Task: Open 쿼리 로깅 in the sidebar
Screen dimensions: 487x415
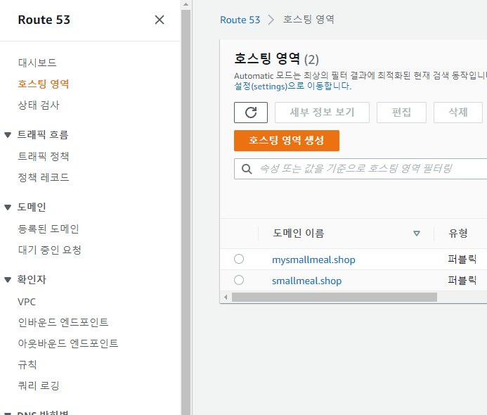Action: coord(39,385)
